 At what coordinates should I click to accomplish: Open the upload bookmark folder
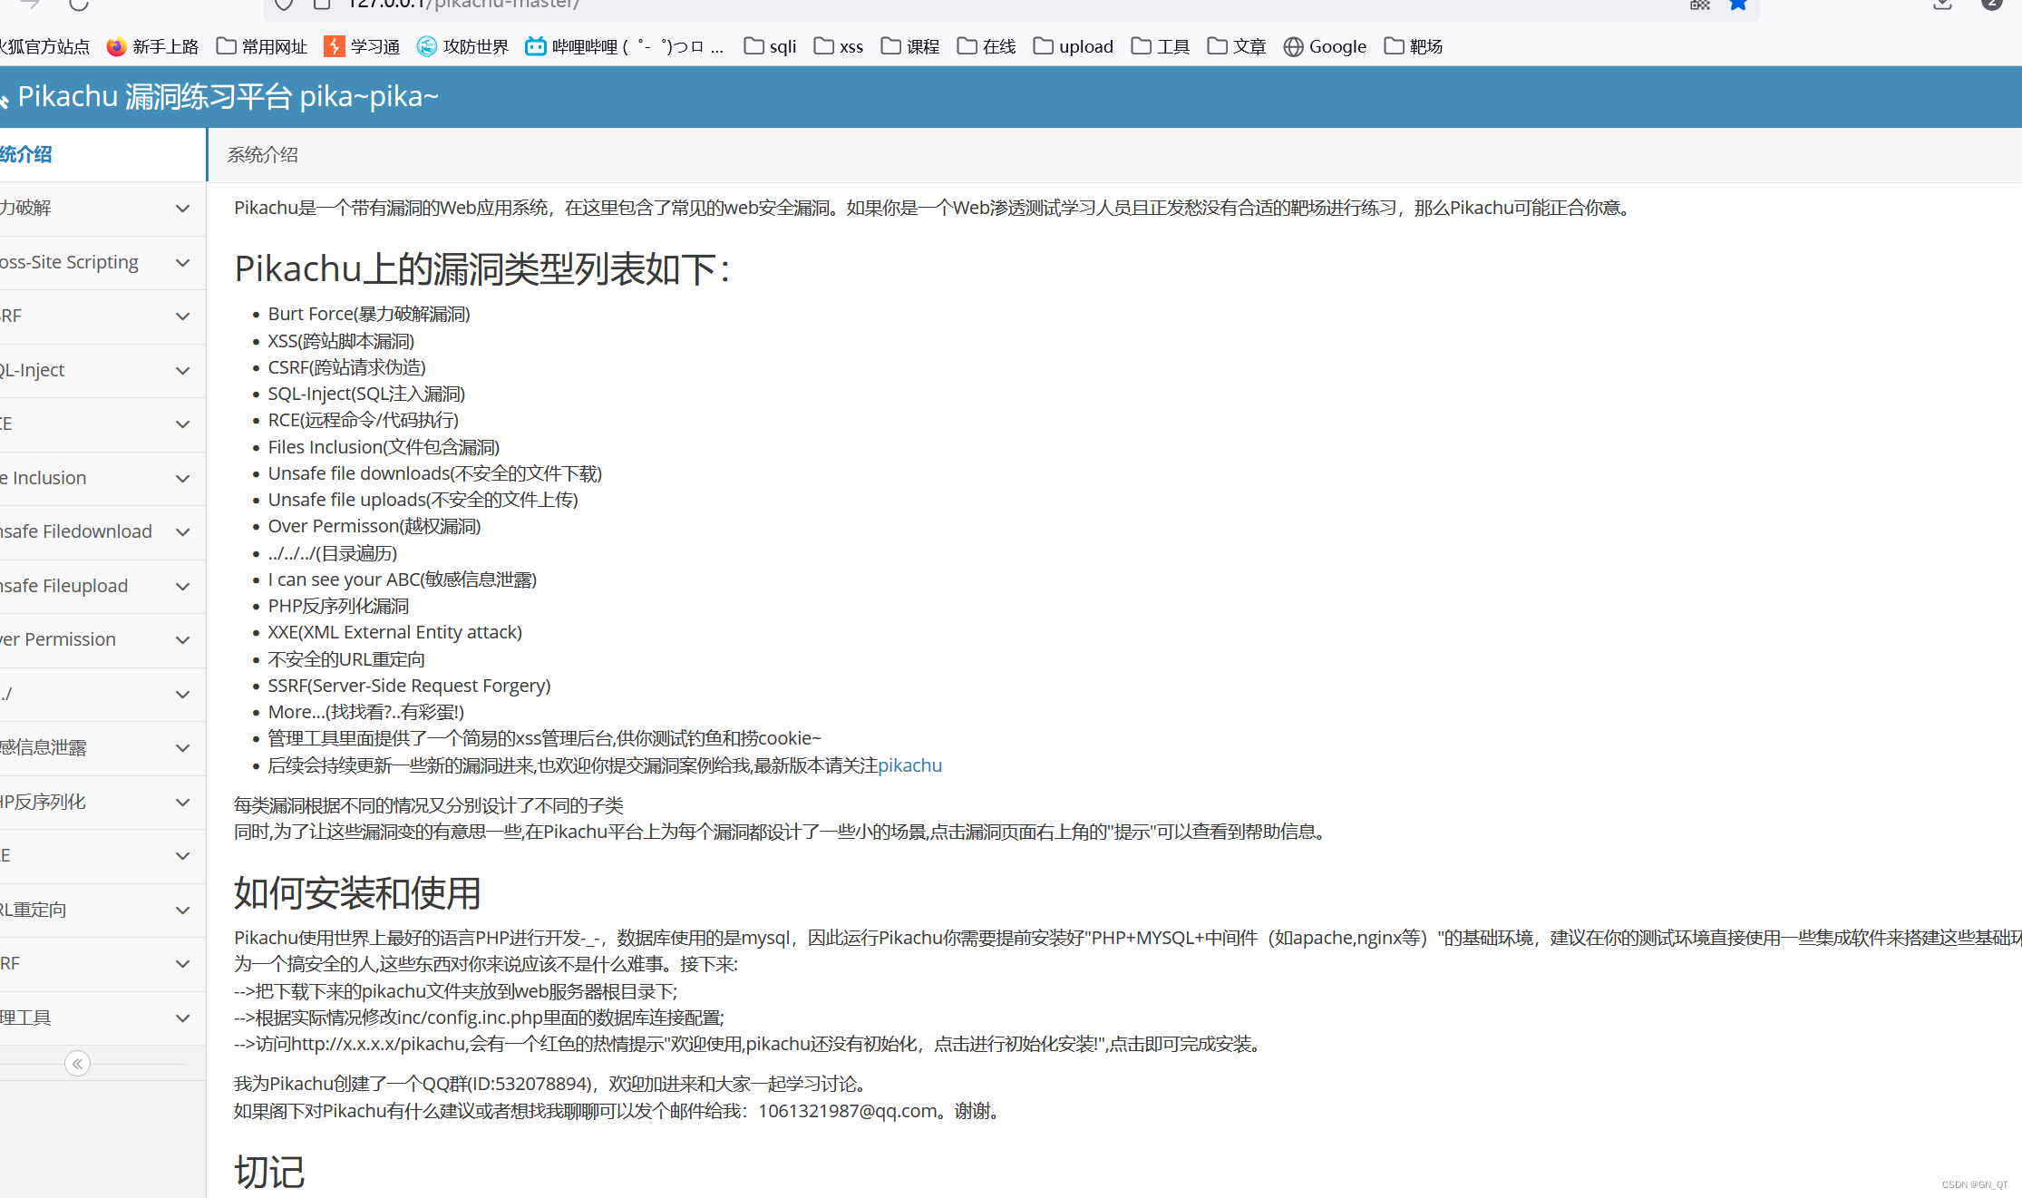[1074, 46]
